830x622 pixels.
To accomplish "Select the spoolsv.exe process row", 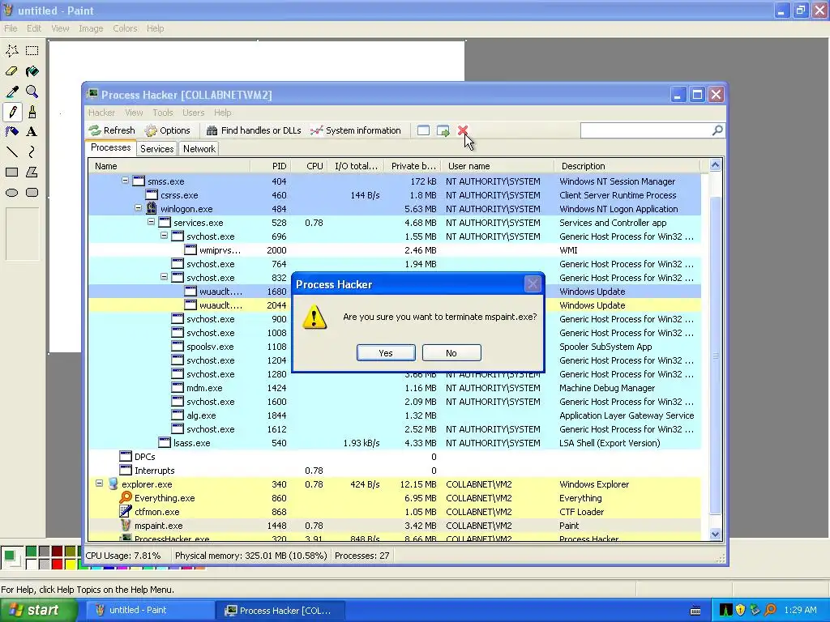I will tap(395, 347).
